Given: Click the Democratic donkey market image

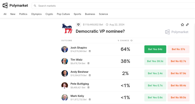Looking at the screenshot, I should tap(67, 28).
